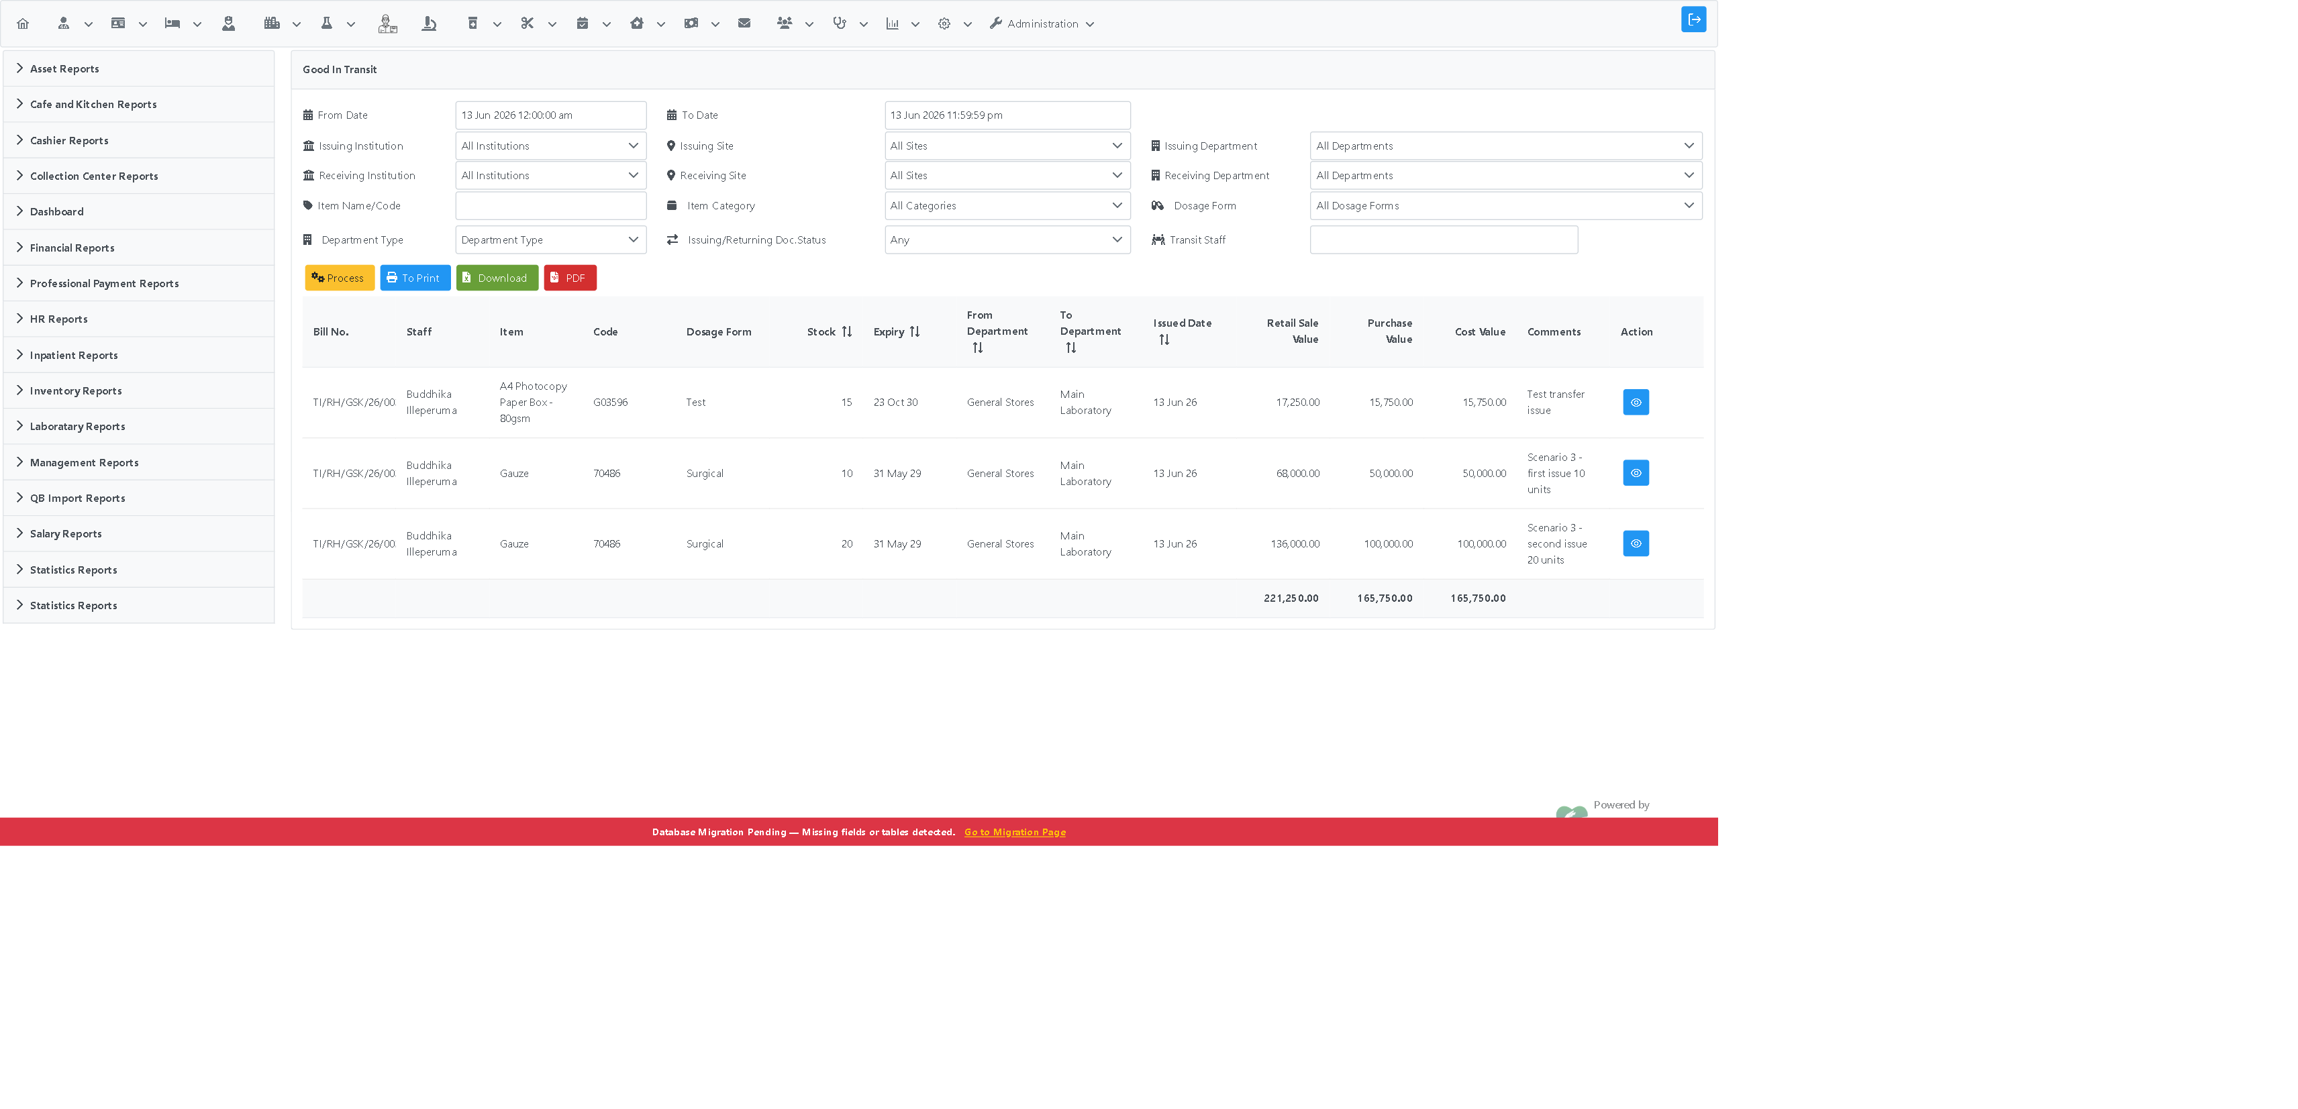2298x1109 pixels.
Task: Click the envelope mail icon
Action: [x=744, y=24]
